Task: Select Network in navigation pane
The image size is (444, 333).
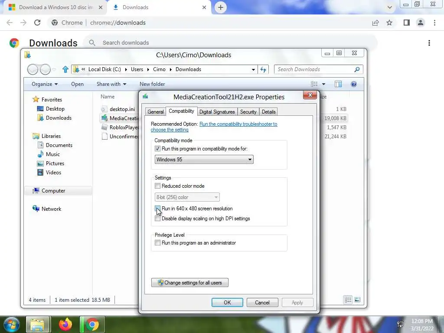Action: (x=47, y=209)
